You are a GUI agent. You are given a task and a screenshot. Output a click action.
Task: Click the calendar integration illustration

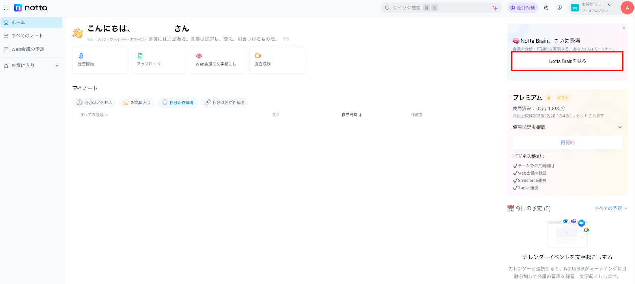point(568,233)
